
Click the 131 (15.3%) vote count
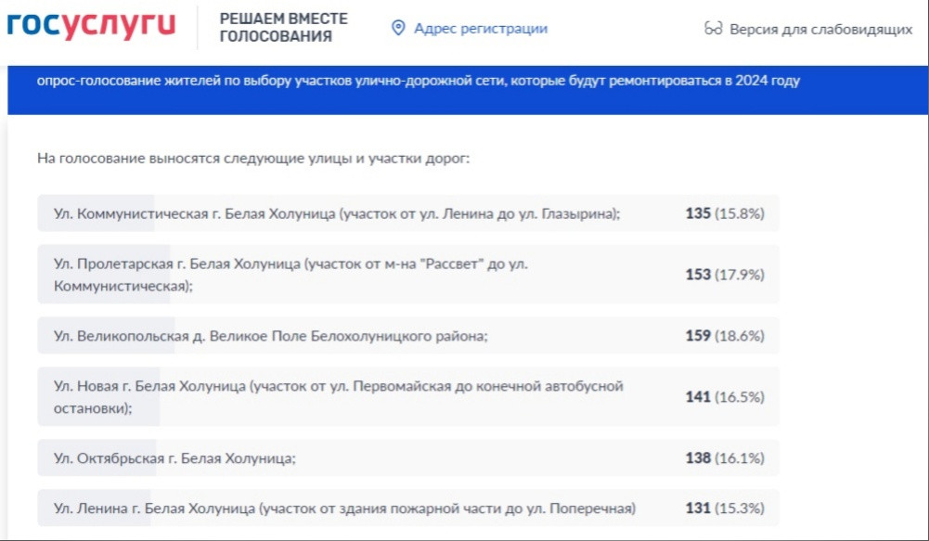tap(724, 509)
